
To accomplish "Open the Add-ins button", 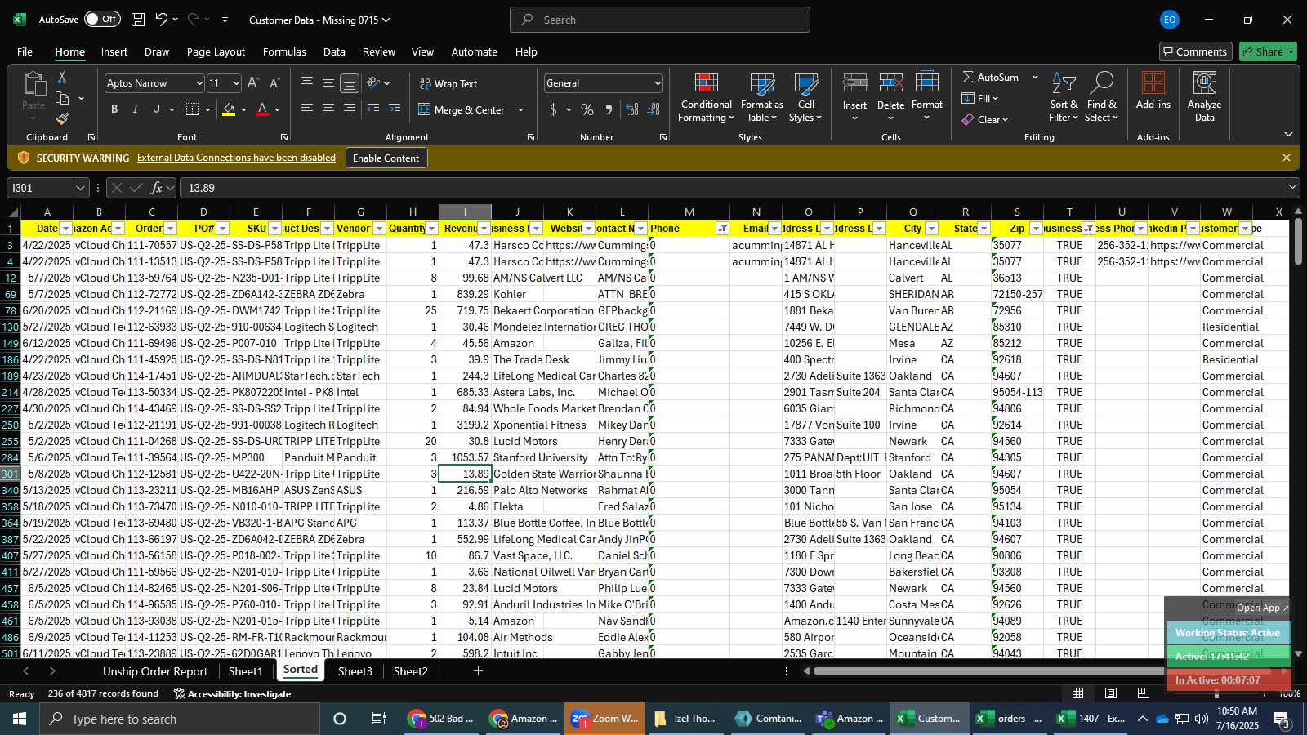I will [x=1153, y=90].
